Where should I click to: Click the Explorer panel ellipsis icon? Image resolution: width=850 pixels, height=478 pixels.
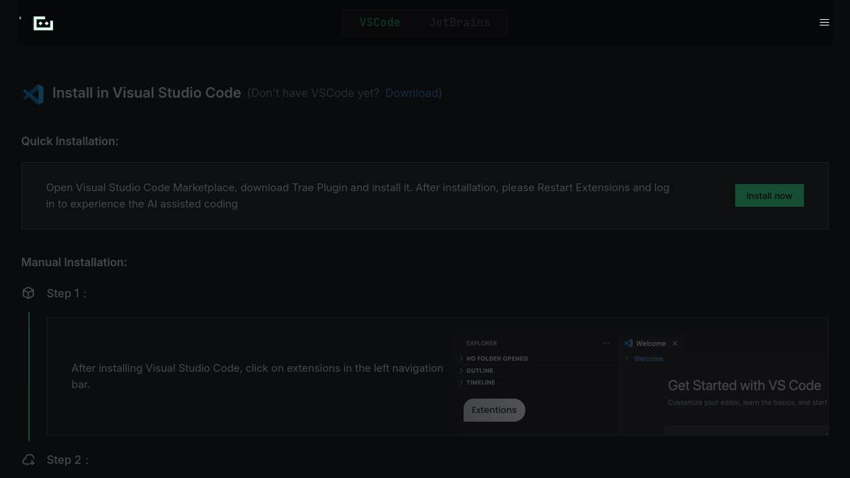tap(606, 343)
